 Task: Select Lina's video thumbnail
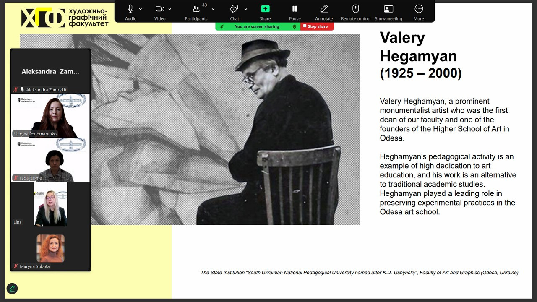pos(50,204)
